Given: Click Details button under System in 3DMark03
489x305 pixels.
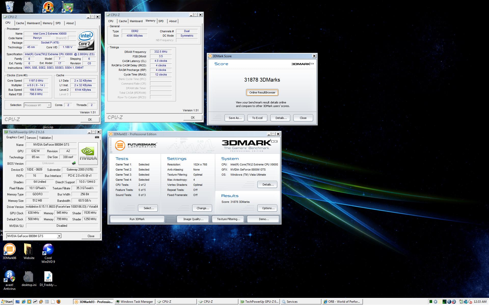Looking at the screenshot, I should coord(267,185).
